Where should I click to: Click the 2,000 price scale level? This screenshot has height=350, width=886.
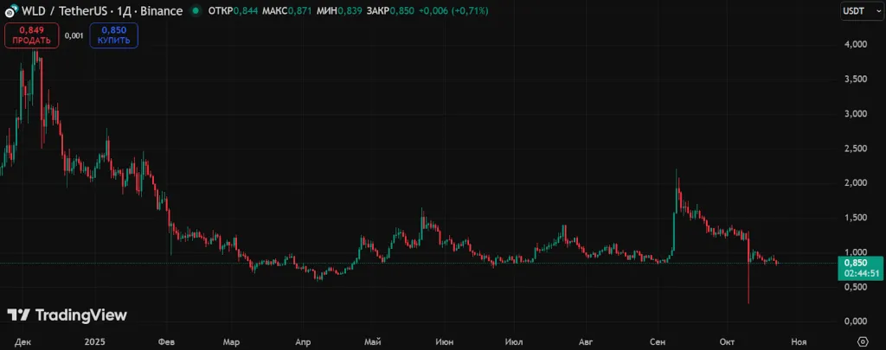[x=855, y=183]
